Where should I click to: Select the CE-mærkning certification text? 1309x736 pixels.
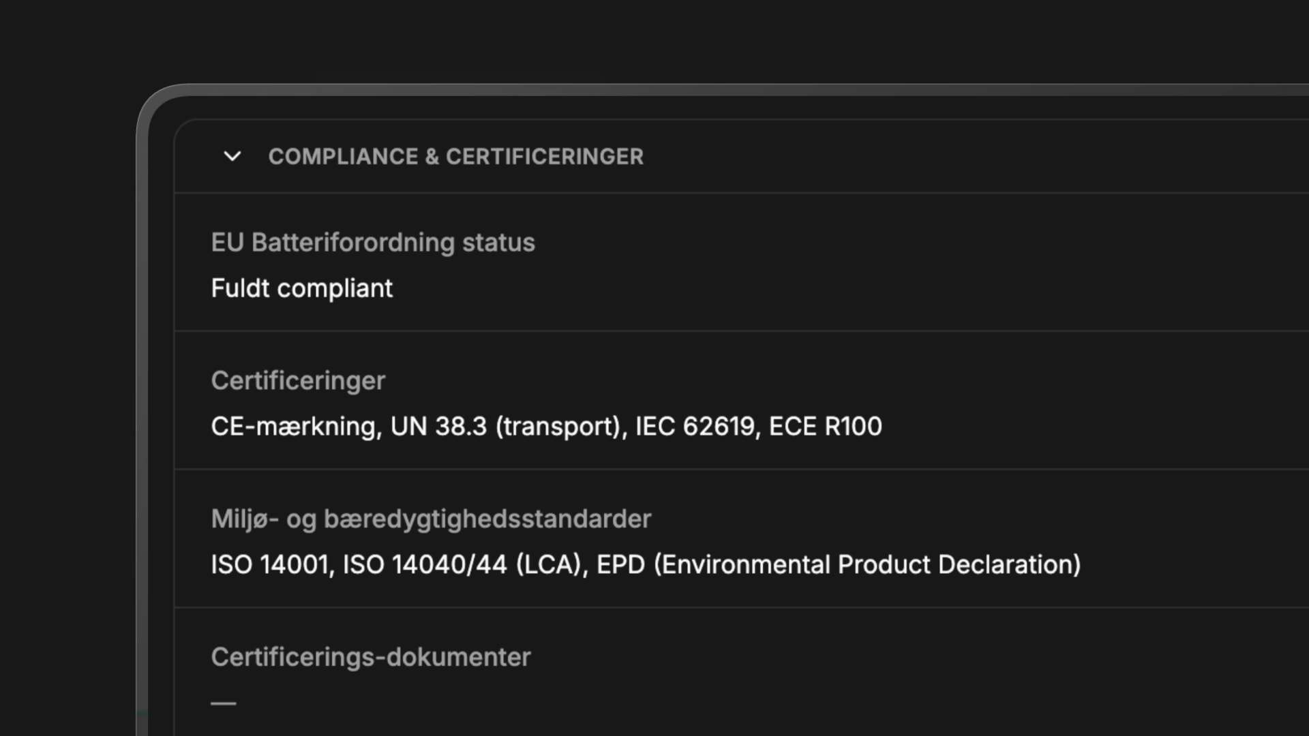click(292, 426)
